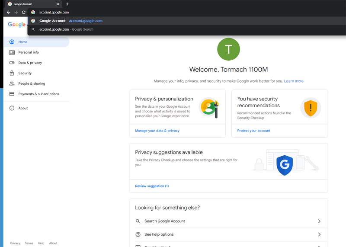Click the green T profile avatar
The width and height of the screenshot is (346, 247).
228,49
